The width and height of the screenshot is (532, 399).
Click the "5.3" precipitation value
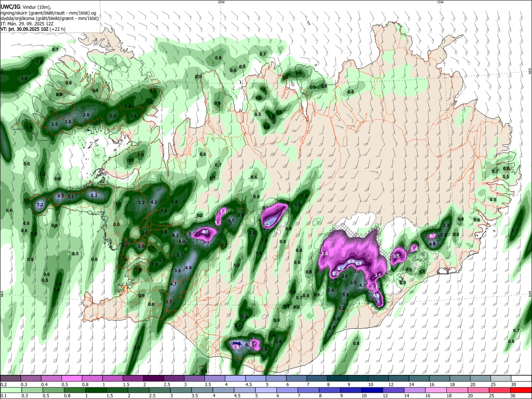[x=94, y=195]
